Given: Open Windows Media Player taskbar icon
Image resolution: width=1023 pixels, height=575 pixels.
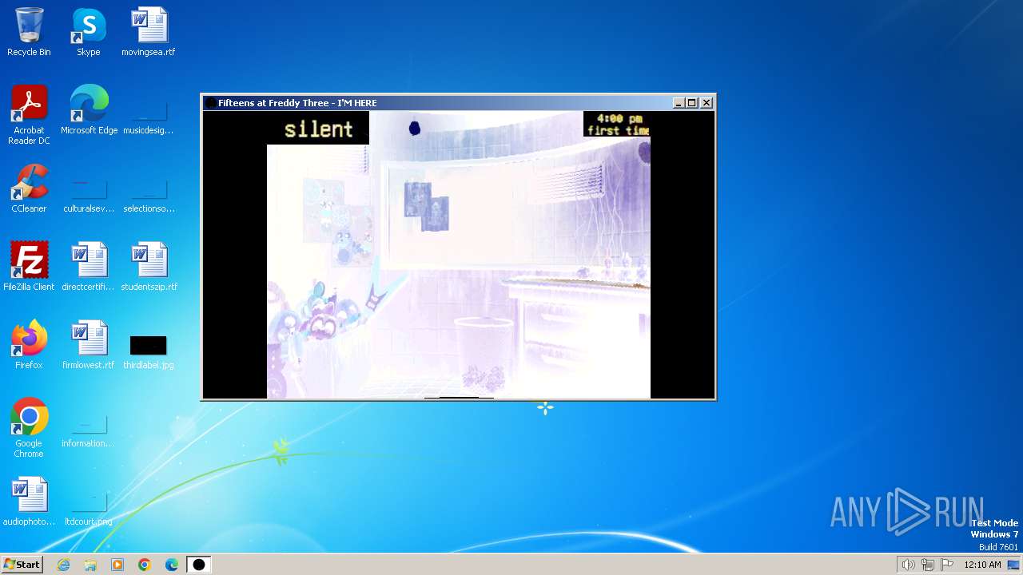Looking at the screenshot, I should [x=117, y=565].
